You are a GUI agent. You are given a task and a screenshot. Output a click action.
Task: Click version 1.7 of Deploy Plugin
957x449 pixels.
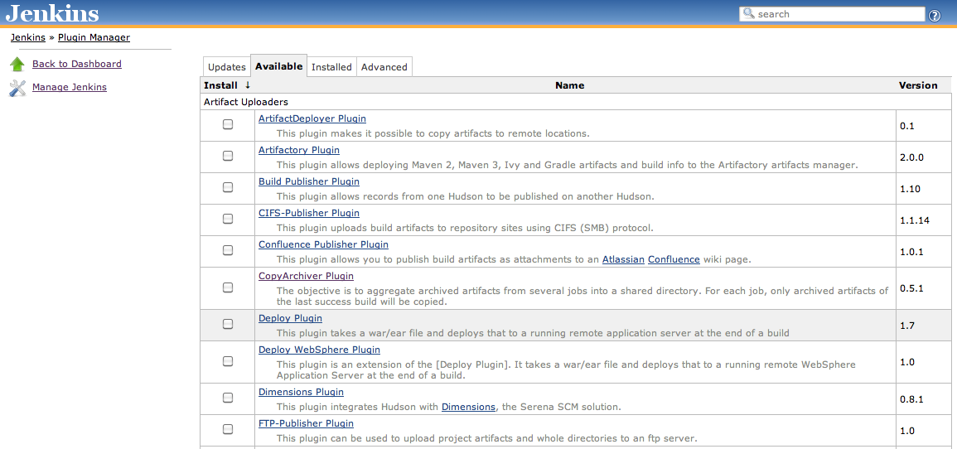coord(907,326)
